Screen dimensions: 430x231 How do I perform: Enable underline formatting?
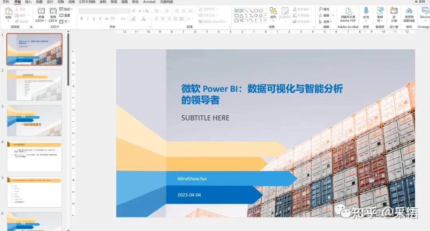tap(94, 18)
